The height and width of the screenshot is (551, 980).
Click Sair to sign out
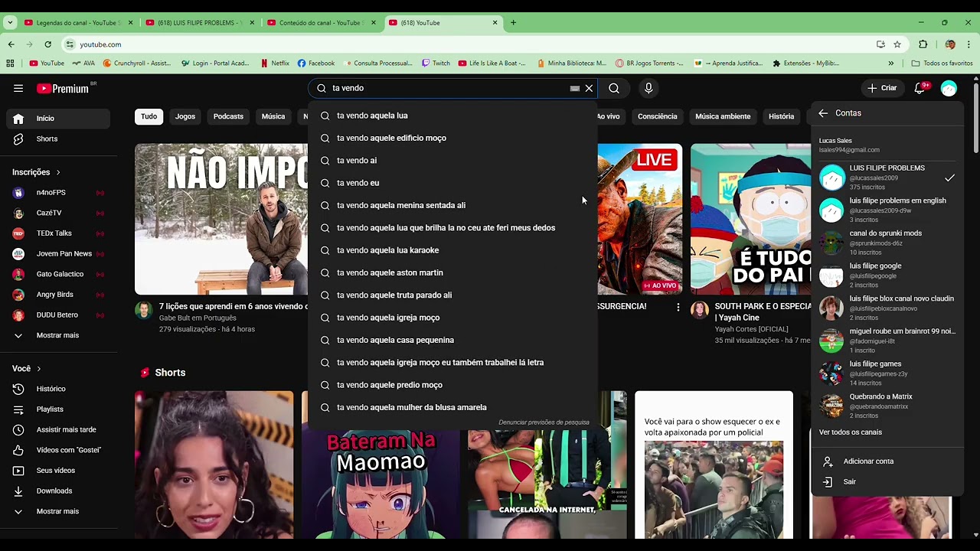[887, 482]
